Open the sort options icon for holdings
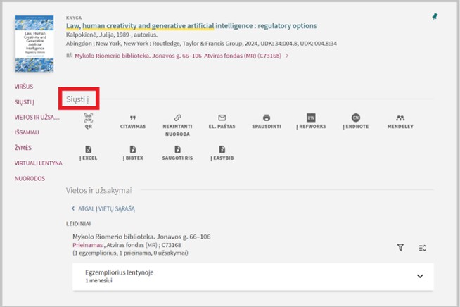 tap(423, 248)
